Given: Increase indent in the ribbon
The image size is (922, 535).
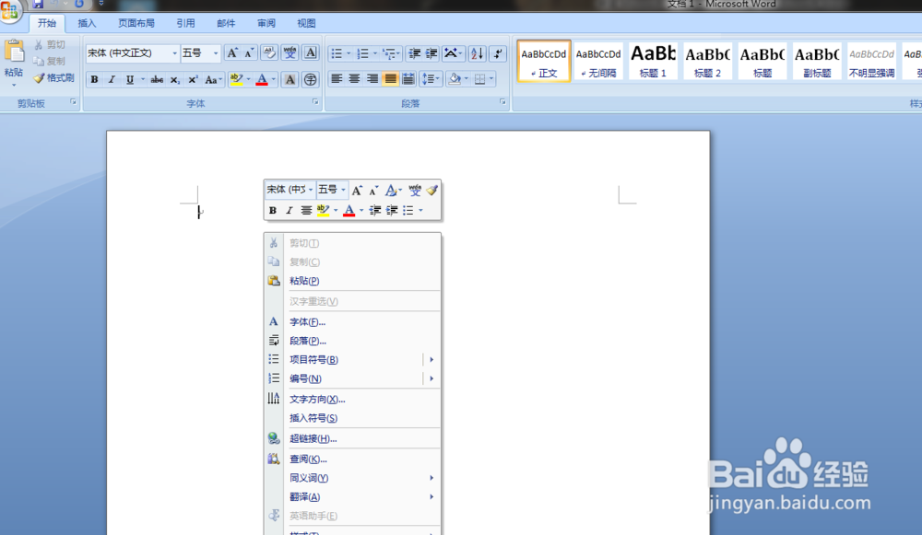Looking at the screenshot, I should 431,53.
